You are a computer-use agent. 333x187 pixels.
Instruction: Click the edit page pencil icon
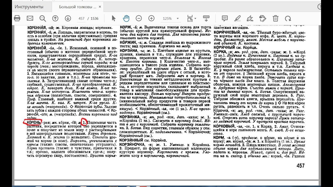[x=263, y=18]
